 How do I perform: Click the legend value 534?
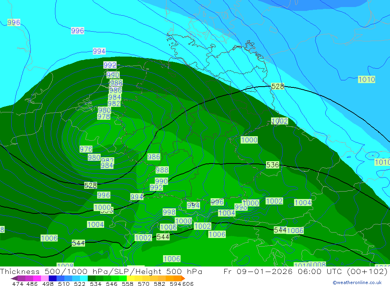click(95, 284)
